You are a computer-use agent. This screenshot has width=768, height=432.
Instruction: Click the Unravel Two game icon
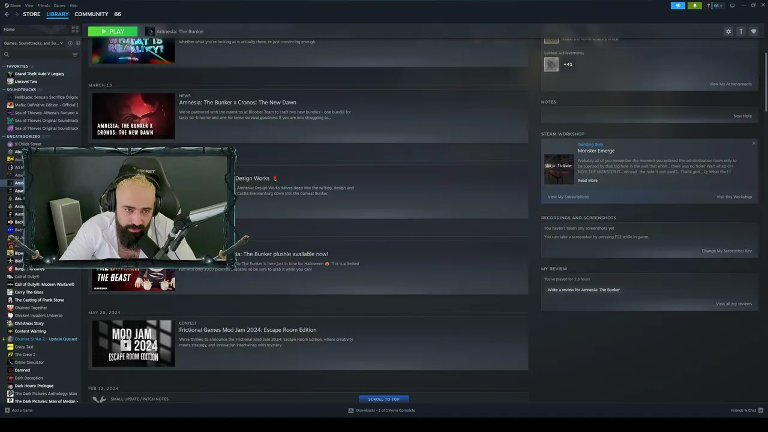pyautogui.click(x=10, y=82)
